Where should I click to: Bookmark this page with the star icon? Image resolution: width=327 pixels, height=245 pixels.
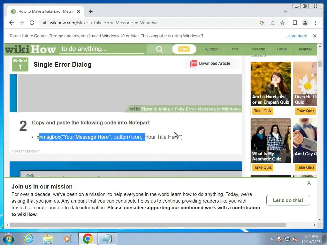point(282,23)
